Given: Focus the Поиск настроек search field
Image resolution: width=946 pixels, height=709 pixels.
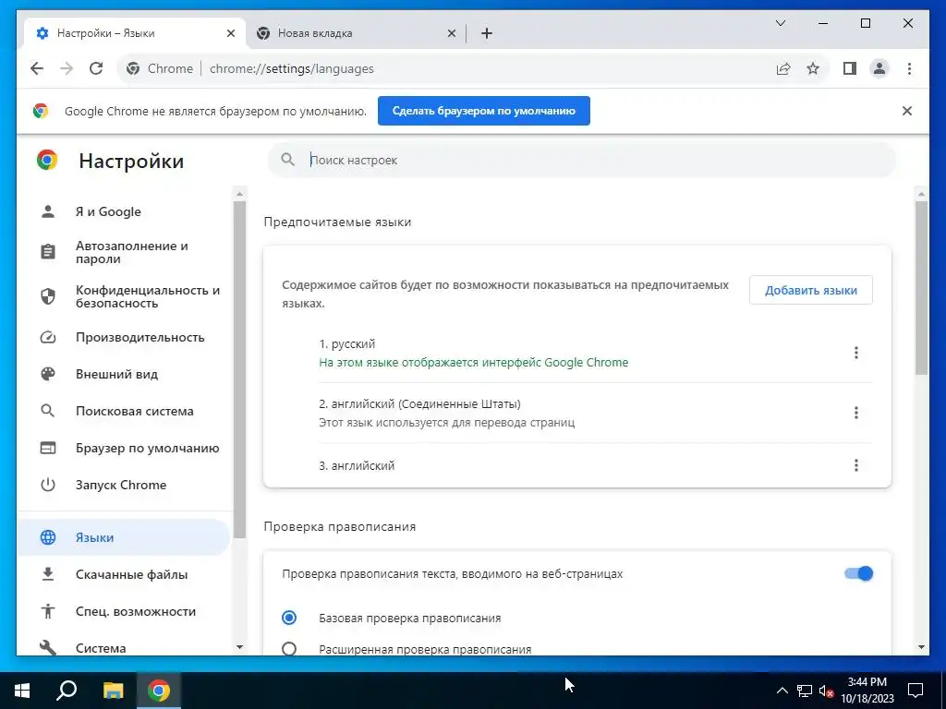Looking at the screenshot, I should point(582,160).
